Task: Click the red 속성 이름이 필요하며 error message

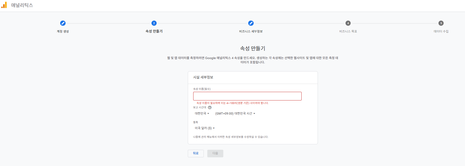Action: point(232,103)
